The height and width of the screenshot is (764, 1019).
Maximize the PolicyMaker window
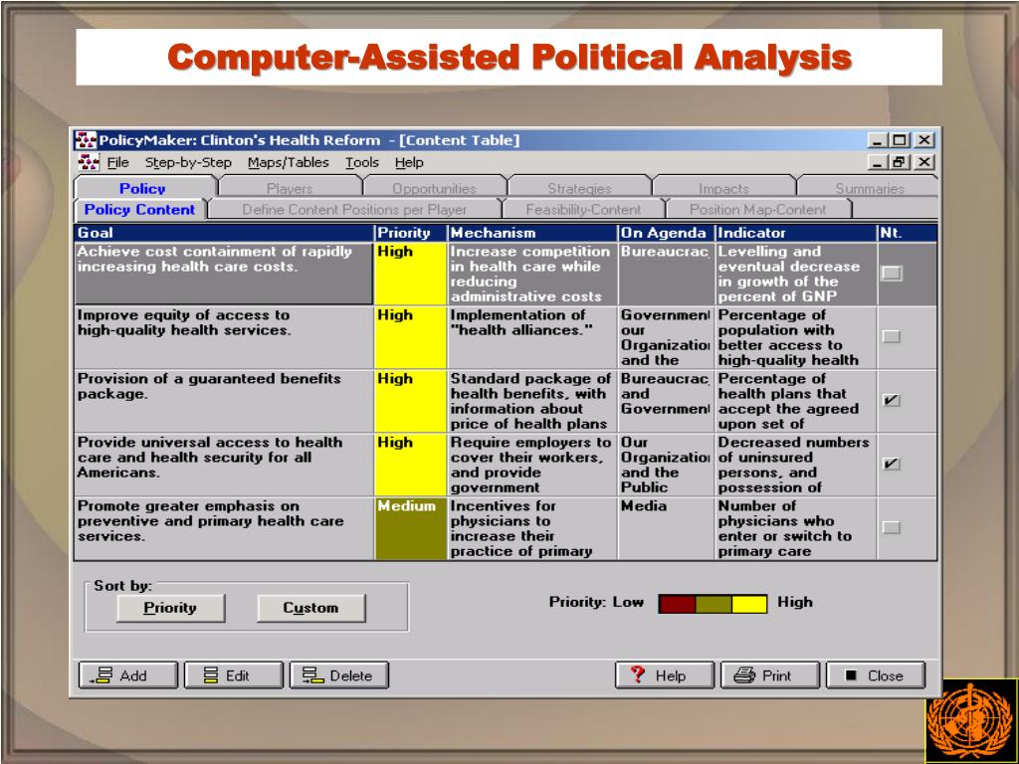click(x=900, y=139)
